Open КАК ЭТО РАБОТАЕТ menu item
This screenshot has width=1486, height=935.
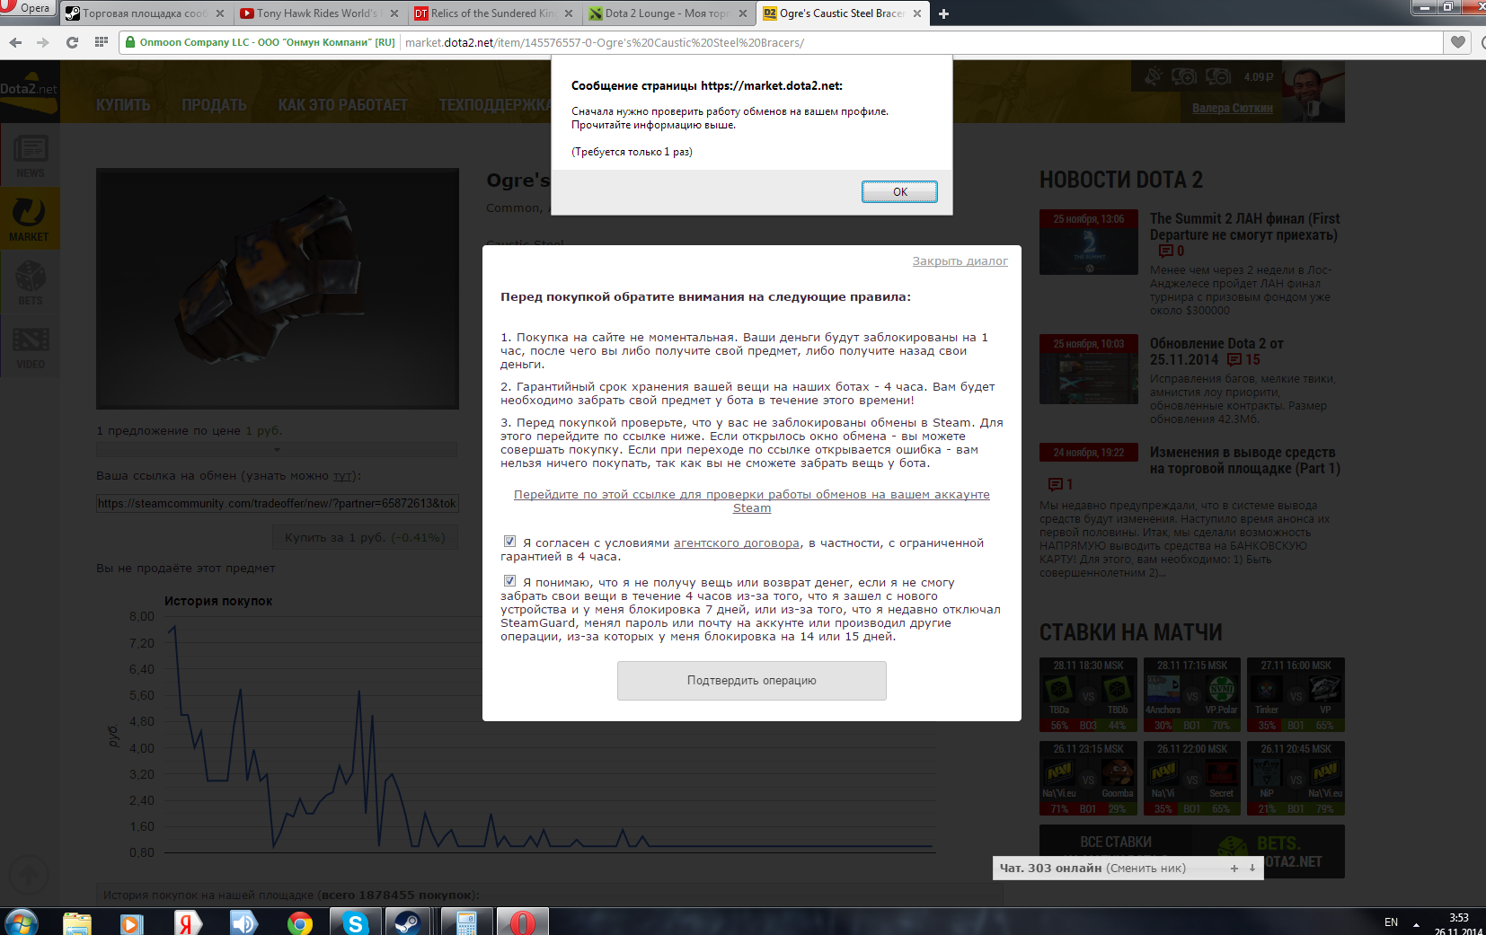point(342,105)
